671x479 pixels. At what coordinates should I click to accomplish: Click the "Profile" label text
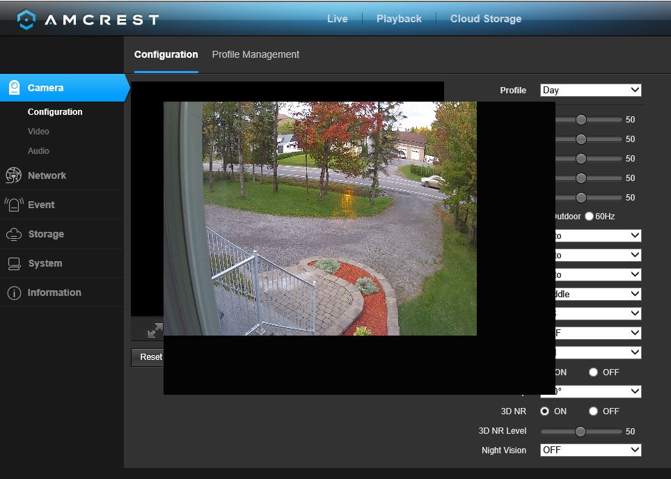point(513,91)
